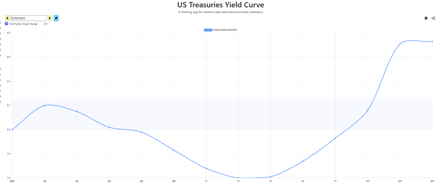Viewport: 444px width, 183px height.
Task: Click the date field showing 9/30/2025
Action: click(28, 18)
